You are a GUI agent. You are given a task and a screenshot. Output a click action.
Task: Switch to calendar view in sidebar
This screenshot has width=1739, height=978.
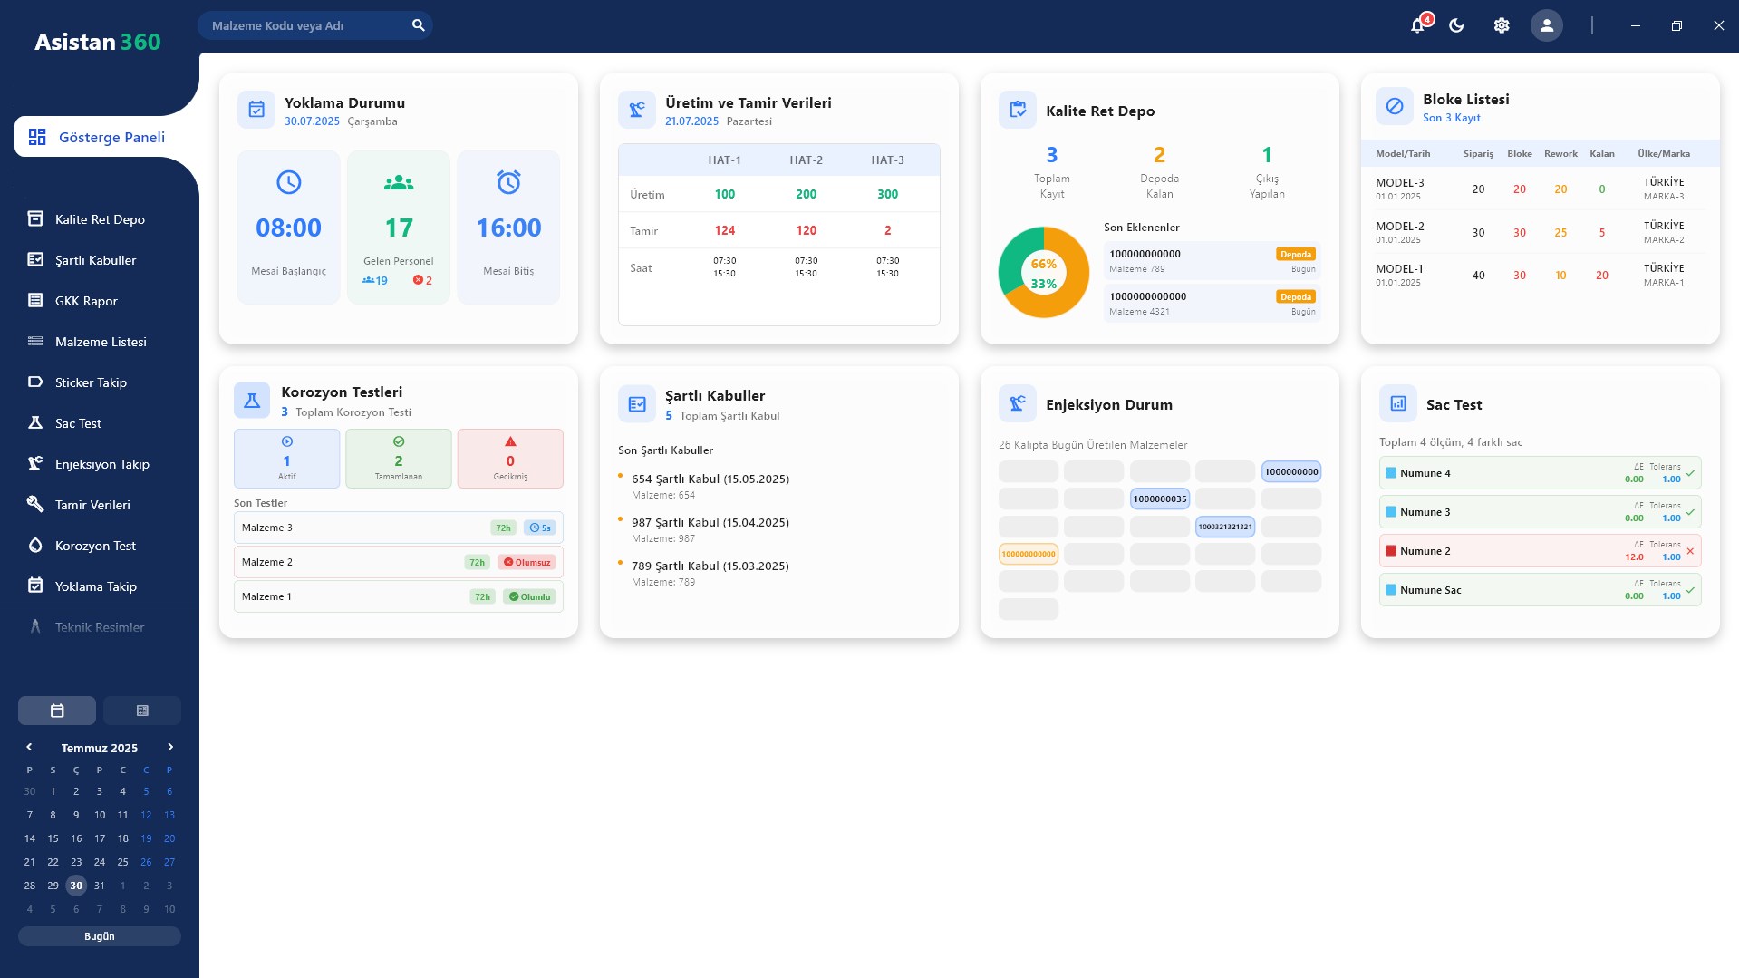point(57,711)
